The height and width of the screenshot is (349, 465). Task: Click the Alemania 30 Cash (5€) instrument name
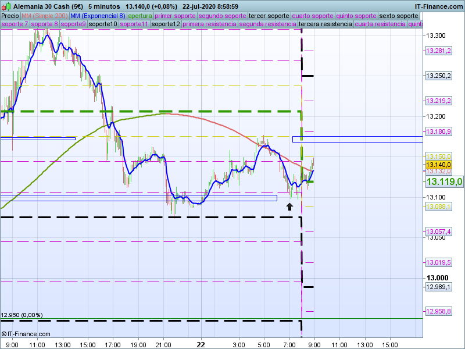48,6
